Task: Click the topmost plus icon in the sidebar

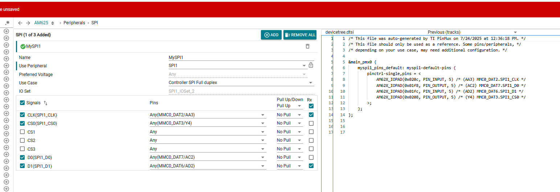Action: tap(6, 31)
